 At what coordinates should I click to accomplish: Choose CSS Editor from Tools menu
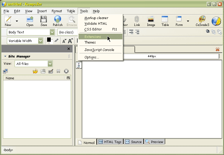point(100,29)
